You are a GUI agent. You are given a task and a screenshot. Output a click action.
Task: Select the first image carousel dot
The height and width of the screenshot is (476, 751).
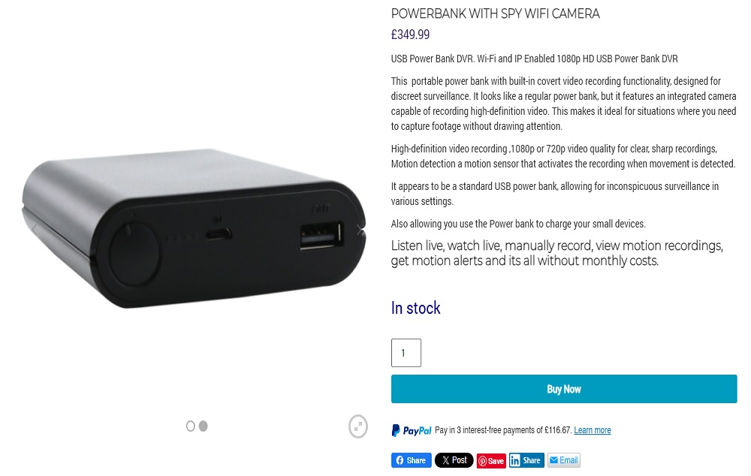(191, 426)
